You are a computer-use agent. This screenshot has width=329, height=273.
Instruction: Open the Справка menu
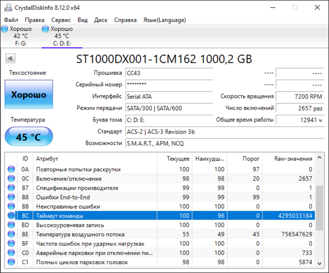125,20
